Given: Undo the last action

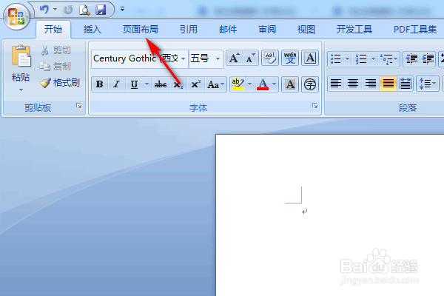Looking at the screenshot, I should 44,10.
